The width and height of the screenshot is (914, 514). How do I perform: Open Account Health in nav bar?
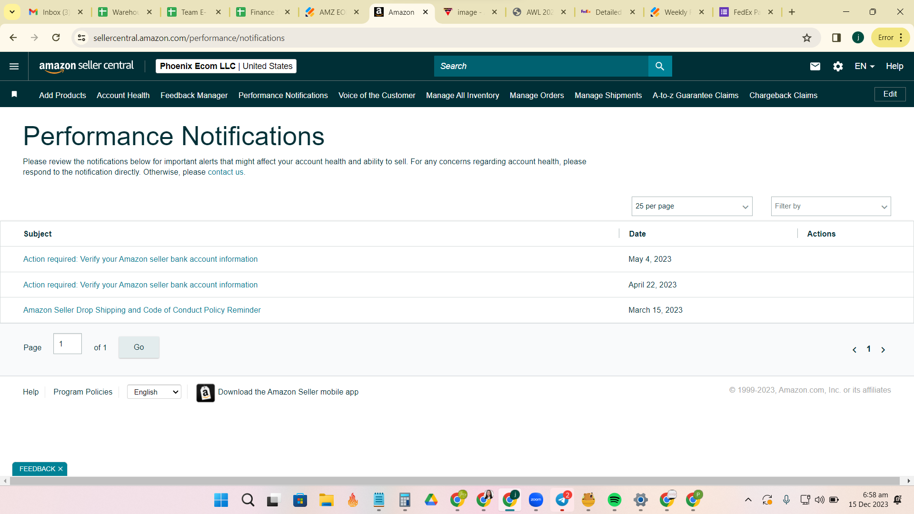pyautogui.click(x=123, y=95)
